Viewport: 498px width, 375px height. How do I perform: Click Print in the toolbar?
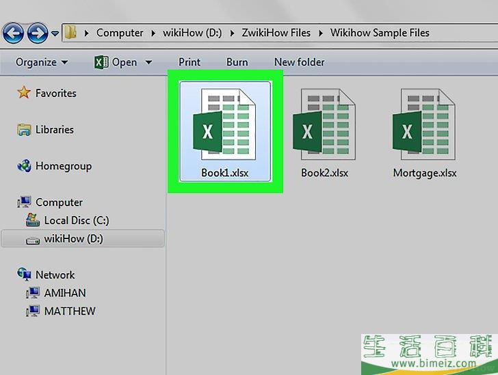click(x=189, y=62)
